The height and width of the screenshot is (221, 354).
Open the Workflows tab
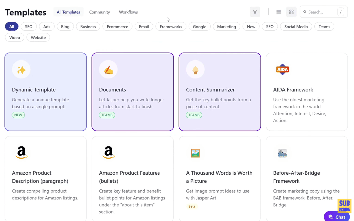point(128,12)
